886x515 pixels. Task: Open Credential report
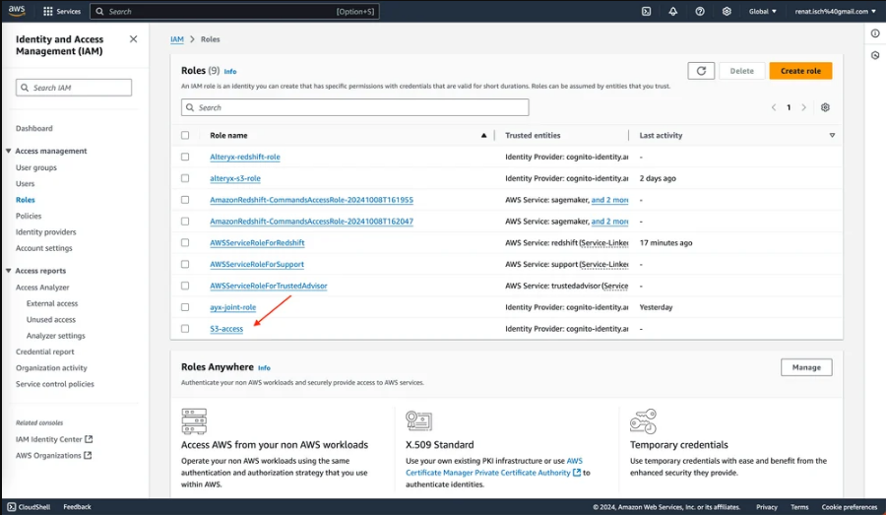44,352
